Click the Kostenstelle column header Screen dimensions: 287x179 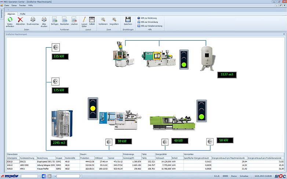pyautogui.click(x=72, y=158)
